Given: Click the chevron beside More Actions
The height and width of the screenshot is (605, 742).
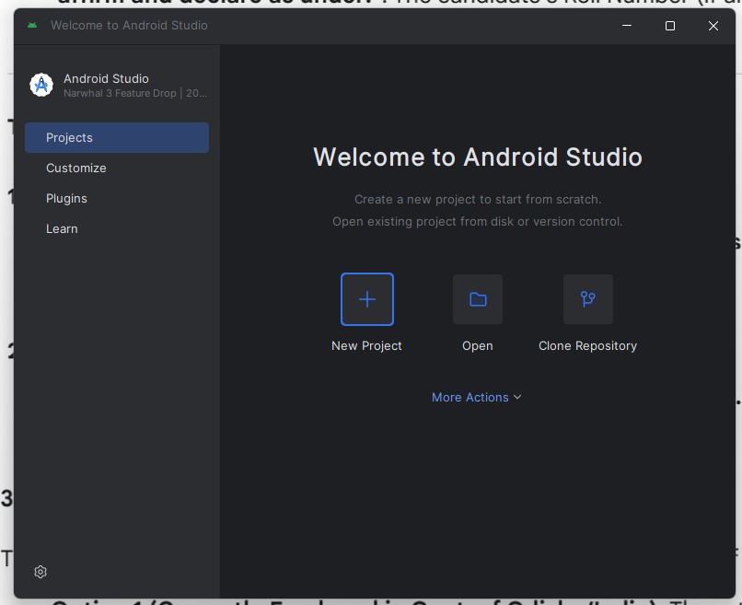Looking at the screenshot, I should pos(517,397).
